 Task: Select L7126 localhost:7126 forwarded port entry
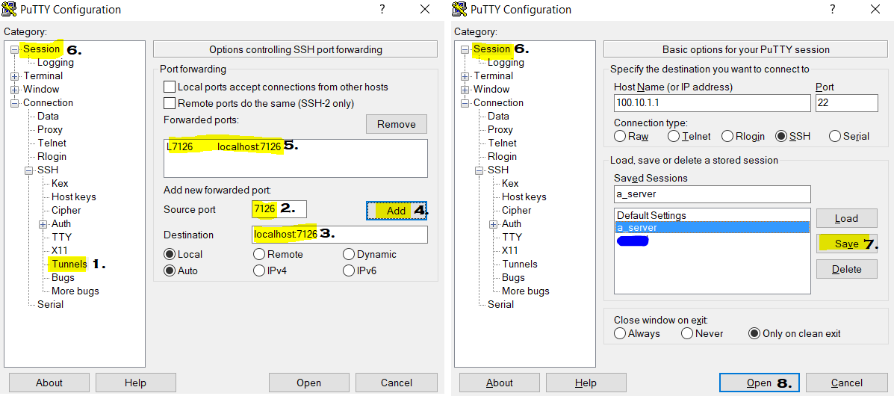pyautogui.click(x=224, y=147)
